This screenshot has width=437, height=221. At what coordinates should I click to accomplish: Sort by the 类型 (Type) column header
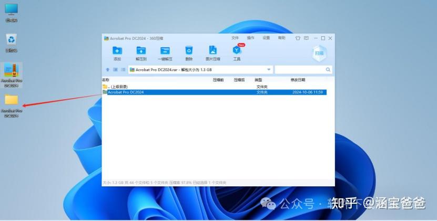click(258, 80)
